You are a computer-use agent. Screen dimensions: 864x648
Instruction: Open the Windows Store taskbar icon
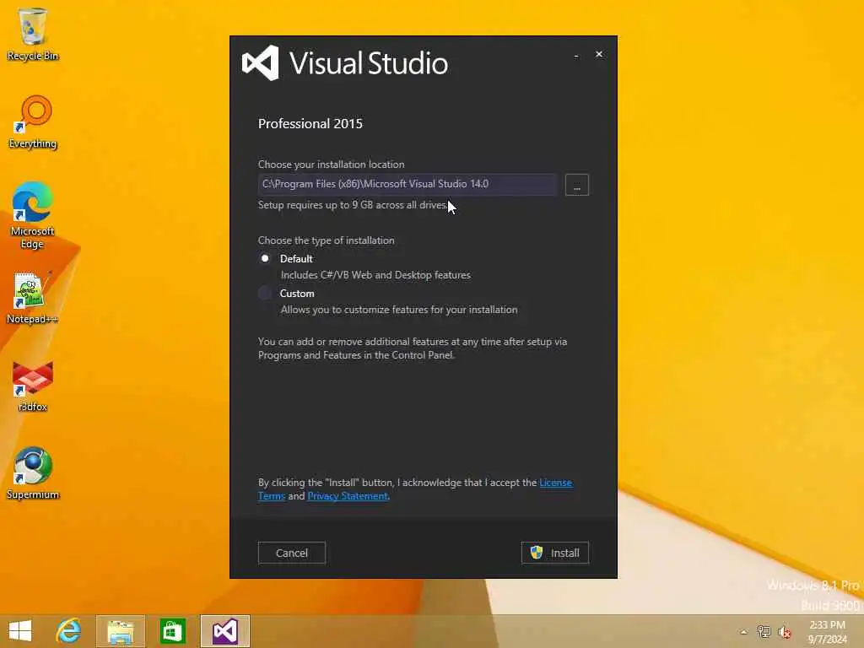tap(172, 631)
